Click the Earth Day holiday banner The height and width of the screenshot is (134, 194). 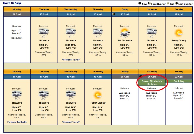tap(179, 81)
